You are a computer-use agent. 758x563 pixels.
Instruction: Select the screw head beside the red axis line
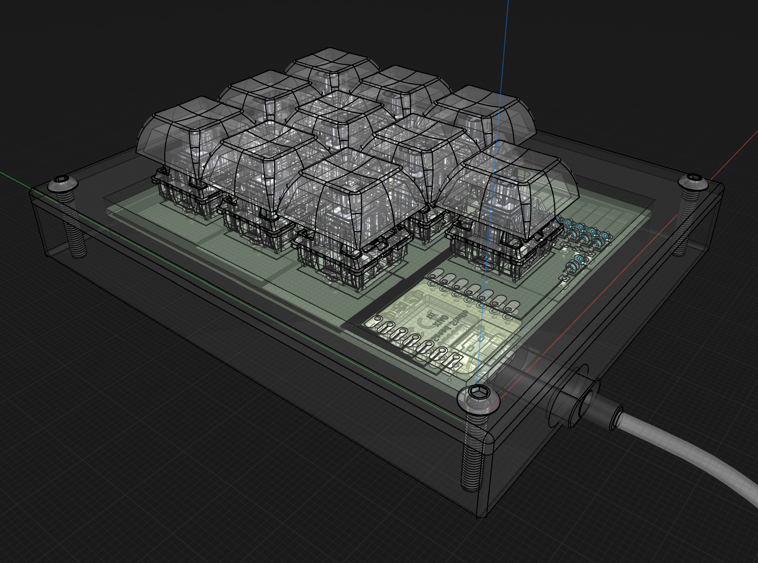[694, 182]
